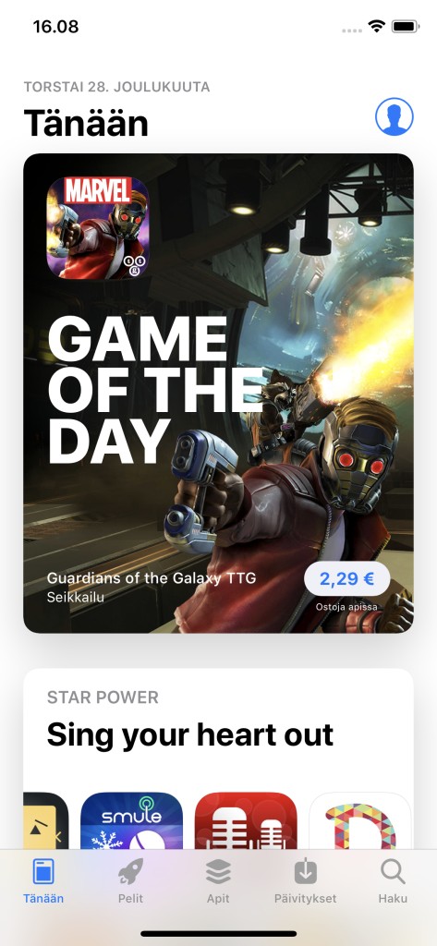
Task: Open the Apit tab
Action: click(218, 880)
